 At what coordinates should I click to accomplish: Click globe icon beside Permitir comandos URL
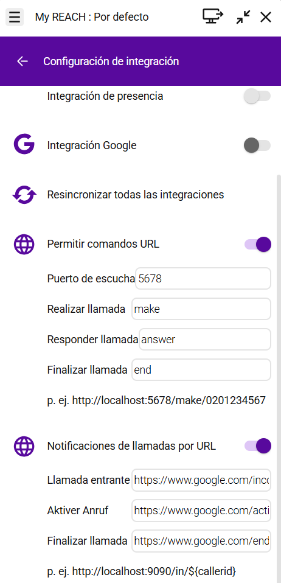(x=24, y=244)
